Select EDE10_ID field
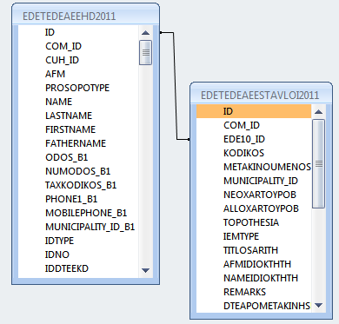Image resolution: width=339 pixels, height=324 pixels. (254, 139)
